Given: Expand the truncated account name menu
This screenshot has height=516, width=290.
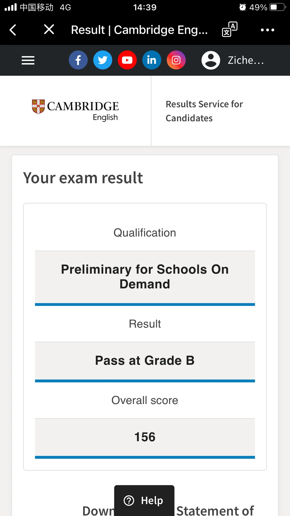Looking at the screenshot, I should tap(246, 60).
